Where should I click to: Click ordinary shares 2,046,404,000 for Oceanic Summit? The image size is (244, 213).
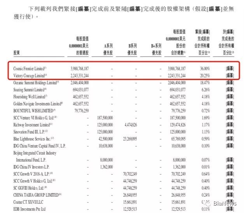pyautogui.click(x=79, y=83)
